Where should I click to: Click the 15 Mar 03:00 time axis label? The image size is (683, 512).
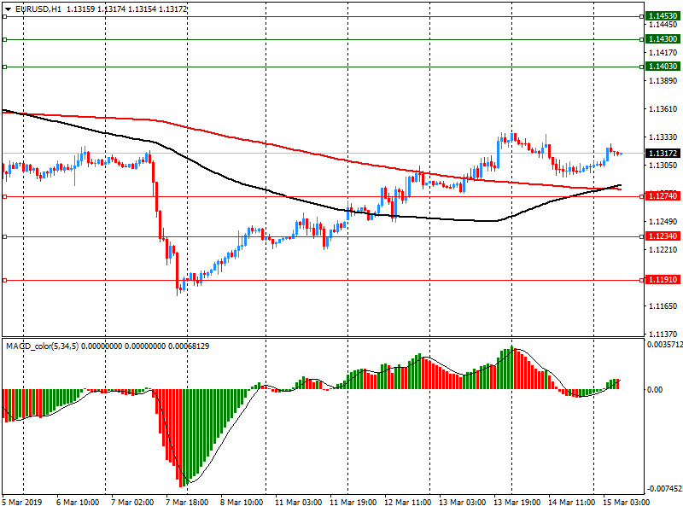point(624,503)
